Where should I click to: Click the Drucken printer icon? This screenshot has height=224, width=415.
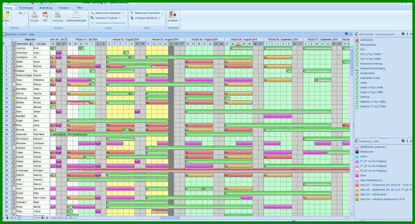[x=35, y=15]
